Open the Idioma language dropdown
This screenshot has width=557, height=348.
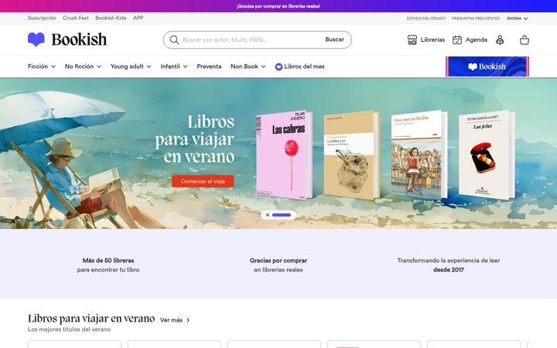518,19
